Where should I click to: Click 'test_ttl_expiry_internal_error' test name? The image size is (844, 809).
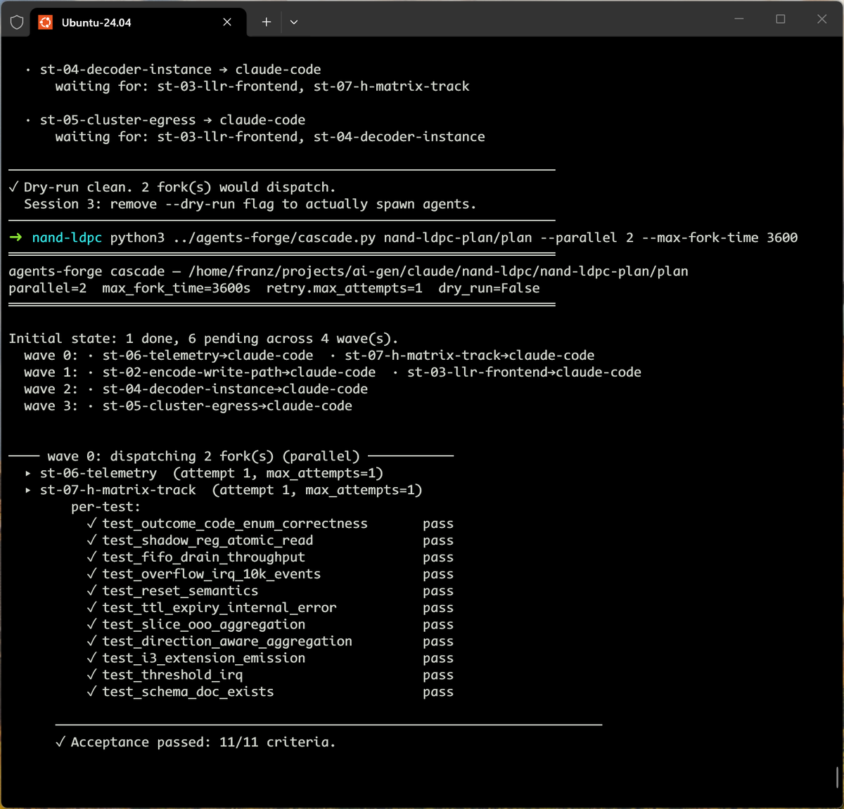click(x=219, y=609)
